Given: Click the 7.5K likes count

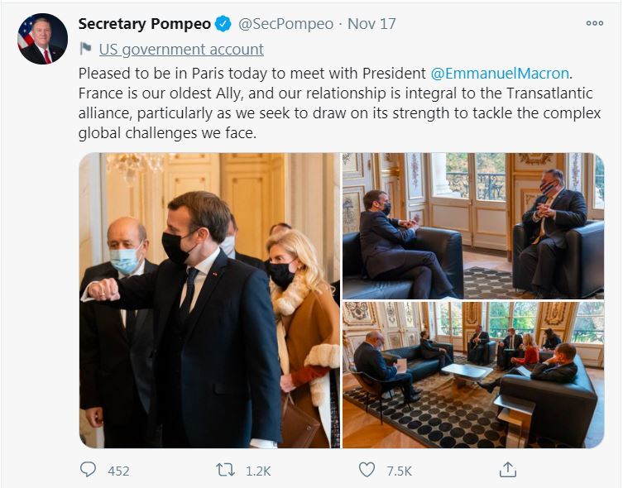Looking at the screenshot, I should tap(399, 471).
